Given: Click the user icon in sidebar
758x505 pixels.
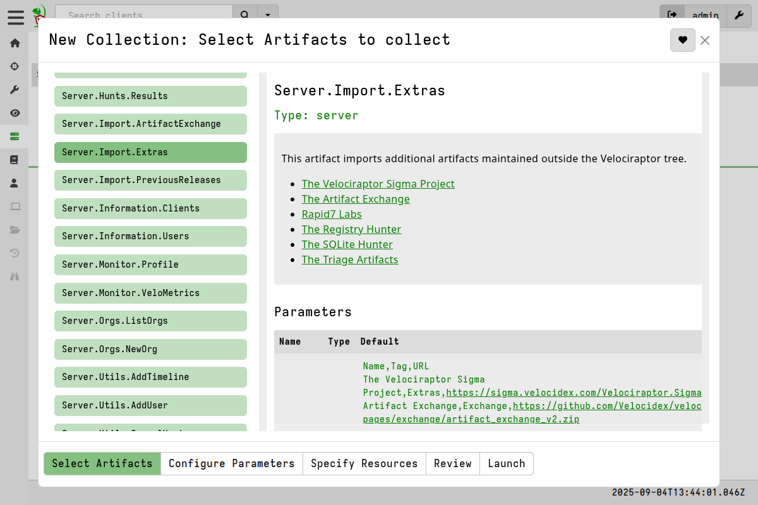Looking at the screenshot, I should point(15,183).
